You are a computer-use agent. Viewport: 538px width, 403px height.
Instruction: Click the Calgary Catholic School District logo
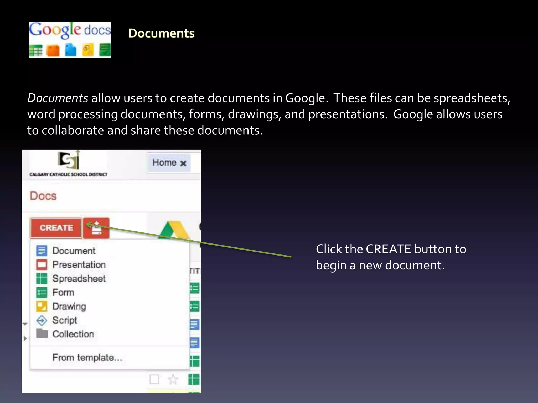point(68,163)
